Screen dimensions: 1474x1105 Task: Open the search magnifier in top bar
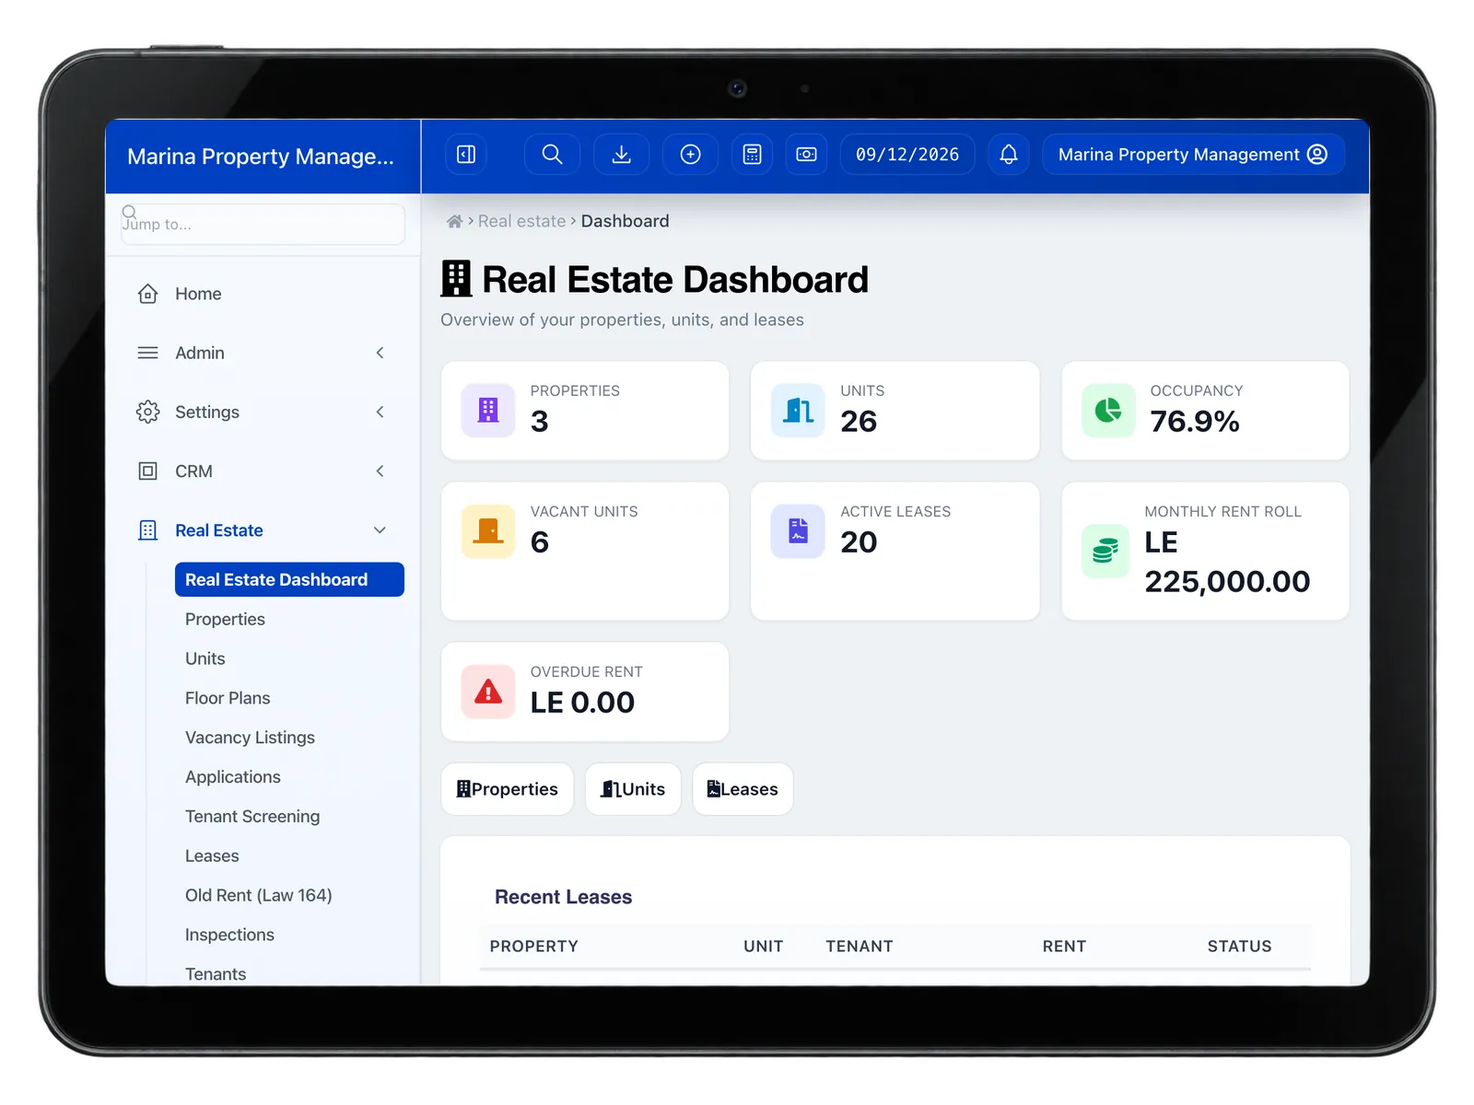pyautogui.click(x=552, y=155)
